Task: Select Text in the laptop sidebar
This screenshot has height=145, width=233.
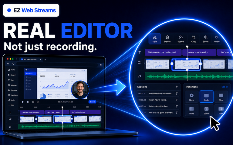Action: pos(11,80)
